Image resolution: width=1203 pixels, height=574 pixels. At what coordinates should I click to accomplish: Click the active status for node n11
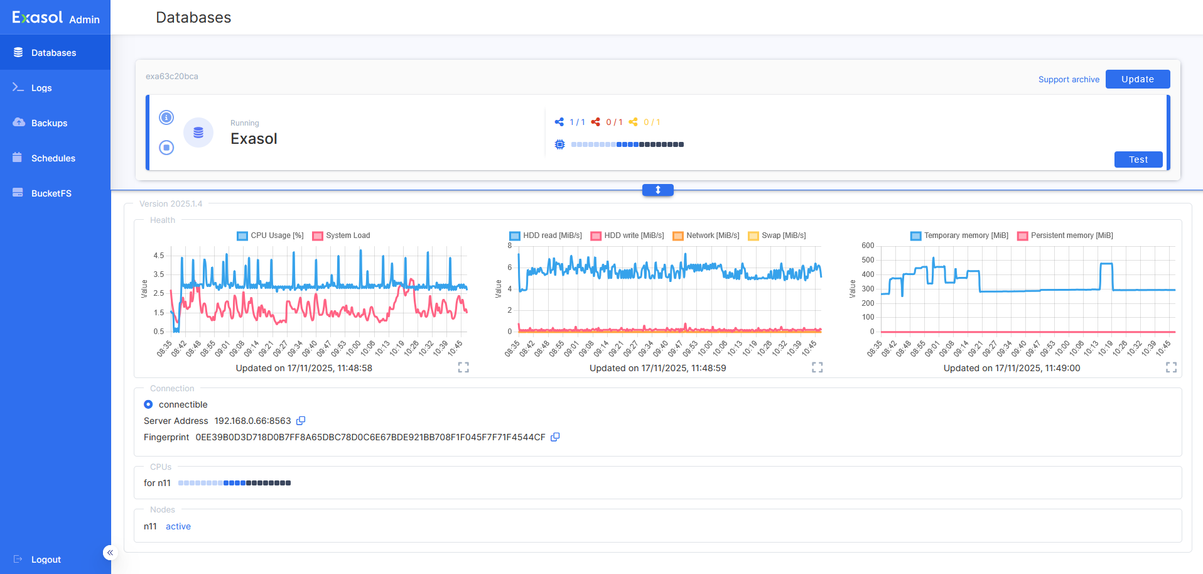(178, 526)
